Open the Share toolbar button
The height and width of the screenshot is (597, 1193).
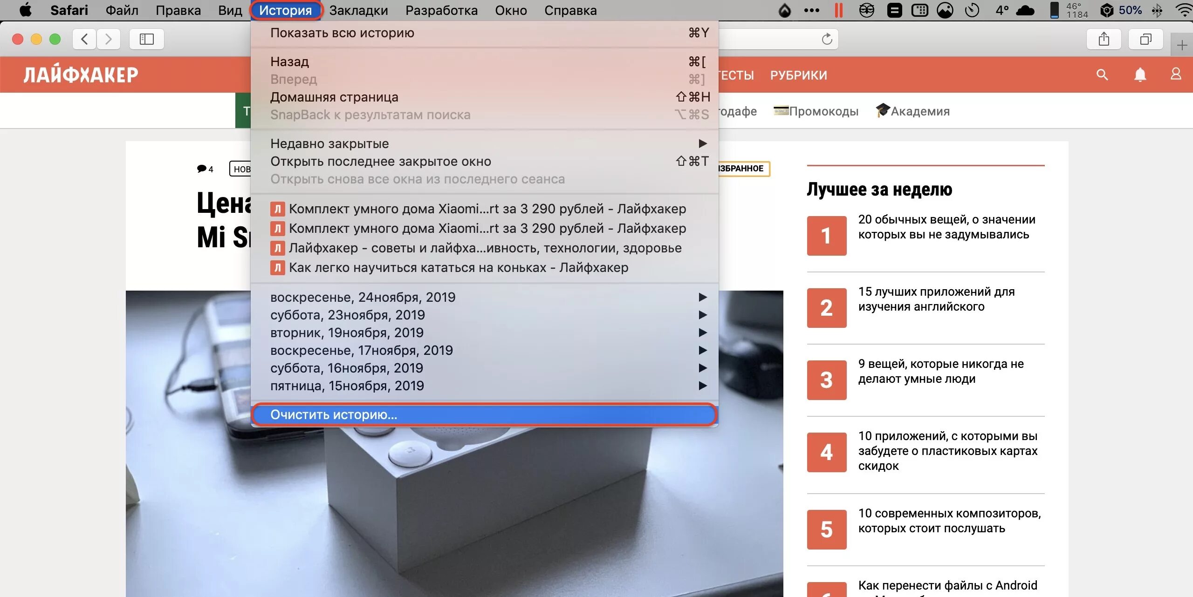pos(1104,39)
